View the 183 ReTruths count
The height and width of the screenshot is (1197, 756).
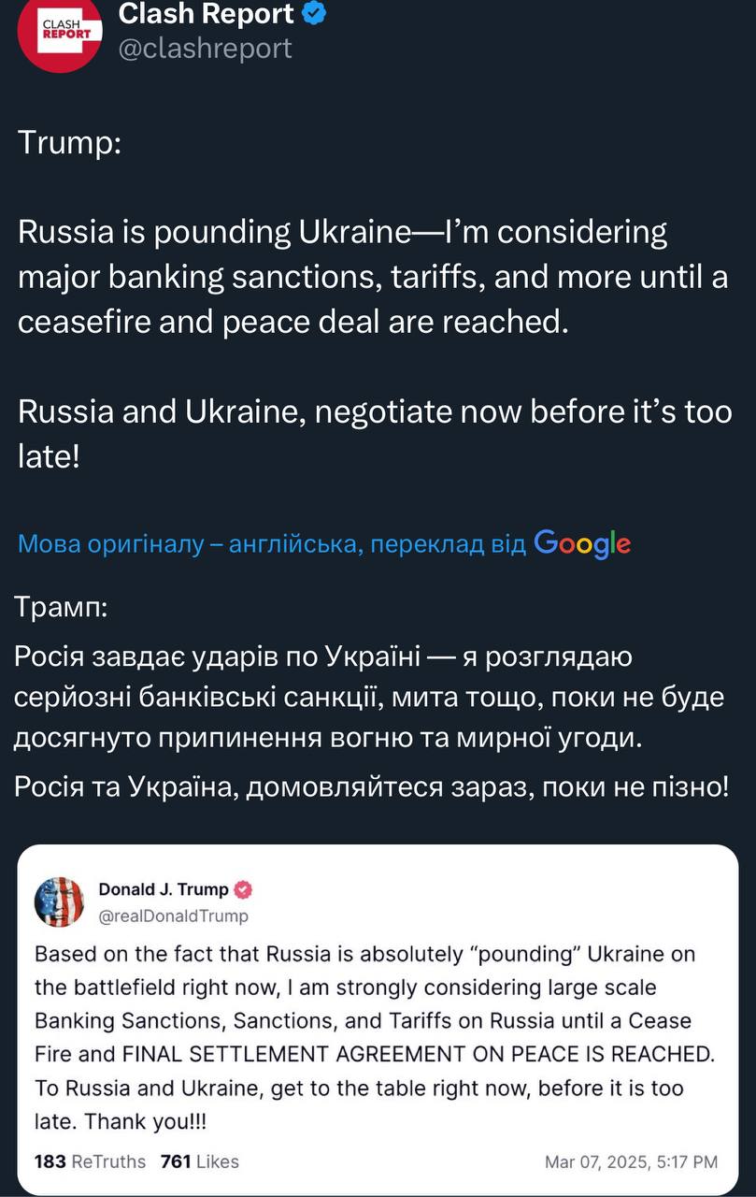(x=90, y=1161)
